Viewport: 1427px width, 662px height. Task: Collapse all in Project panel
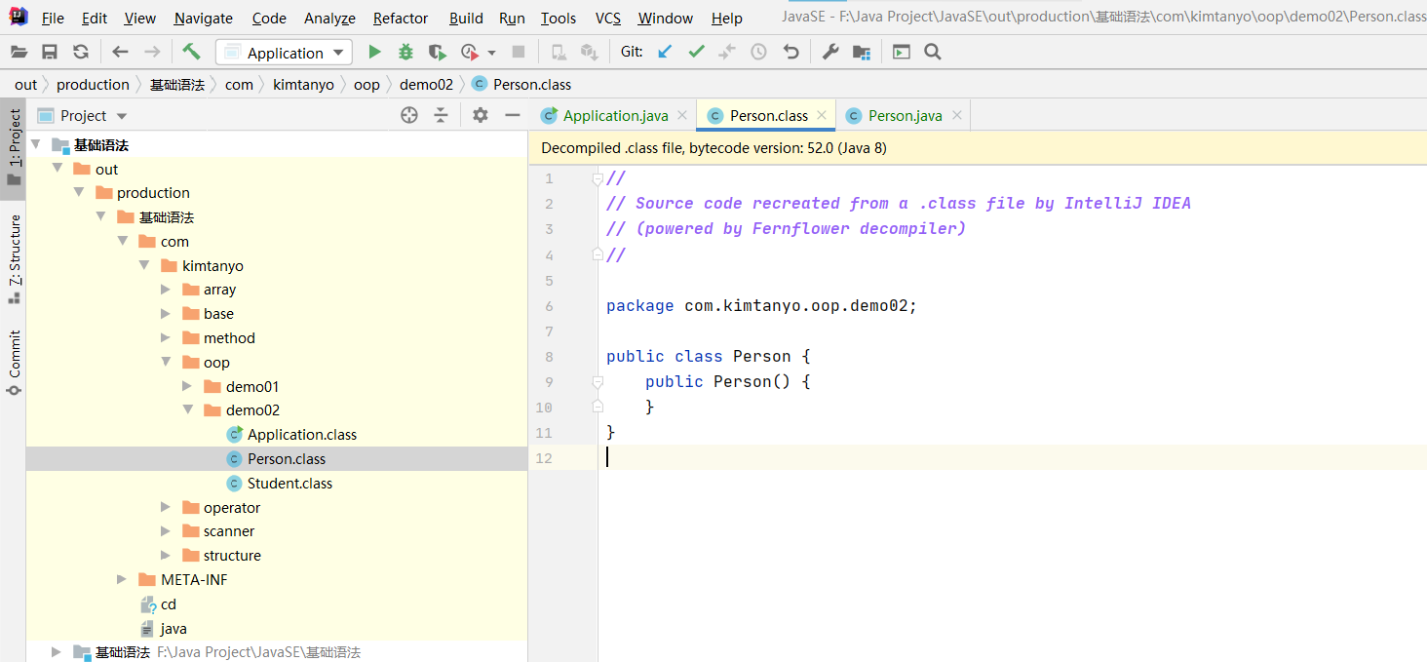point(441,115)
